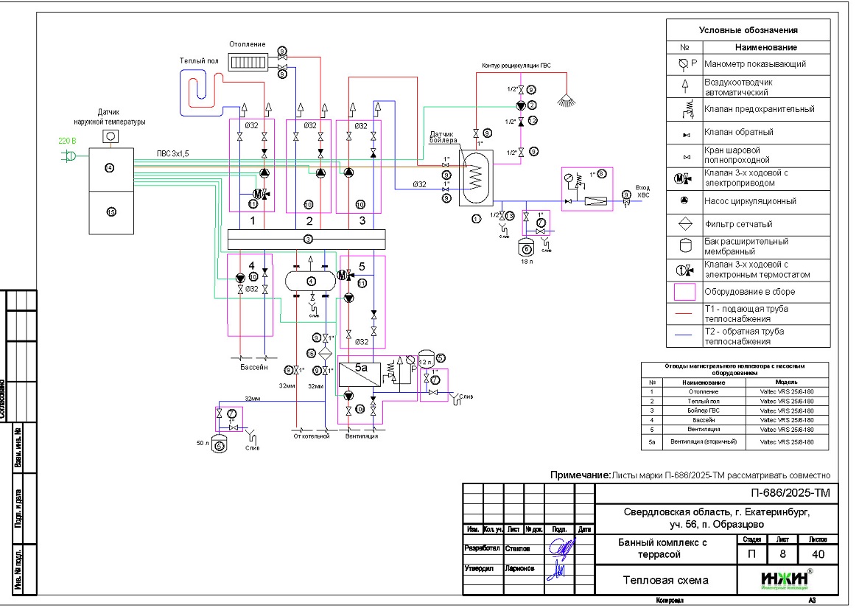Screen dimensions: 859x608
Task: Select the 5a heat exchanger block
Action: tap(361, 374)
